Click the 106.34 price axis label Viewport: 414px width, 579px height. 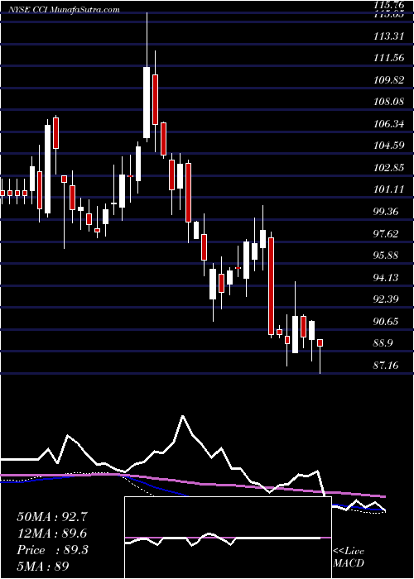point(388,124)
